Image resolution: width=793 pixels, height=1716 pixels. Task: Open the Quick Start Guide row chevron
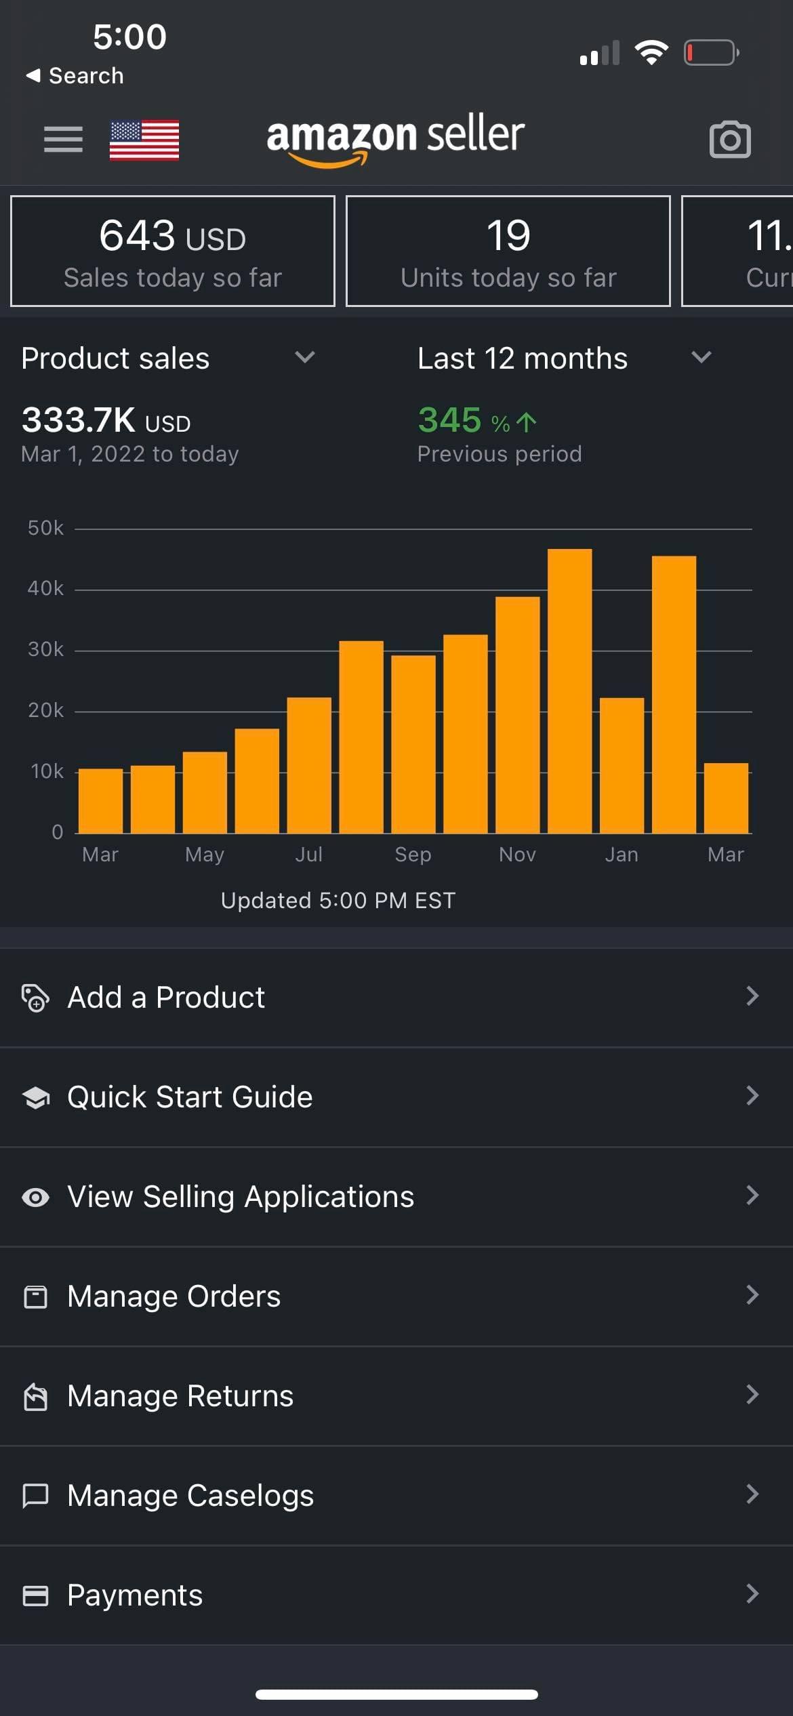752,1096
